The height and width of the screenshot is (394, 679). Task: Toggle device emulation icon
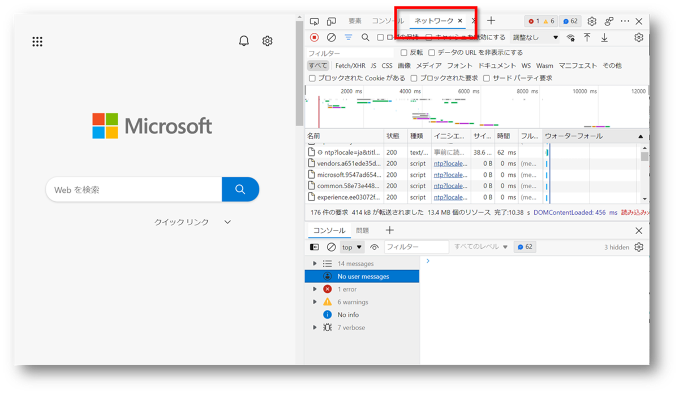(332, 21)
